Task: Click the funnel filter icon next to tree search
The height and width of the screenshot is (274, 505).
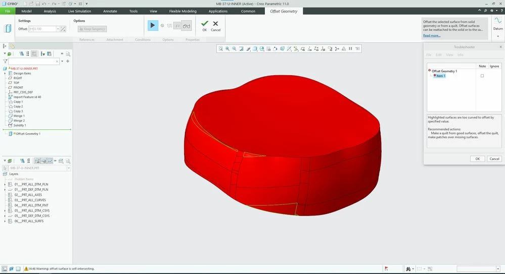Action: tap(5, 61)
